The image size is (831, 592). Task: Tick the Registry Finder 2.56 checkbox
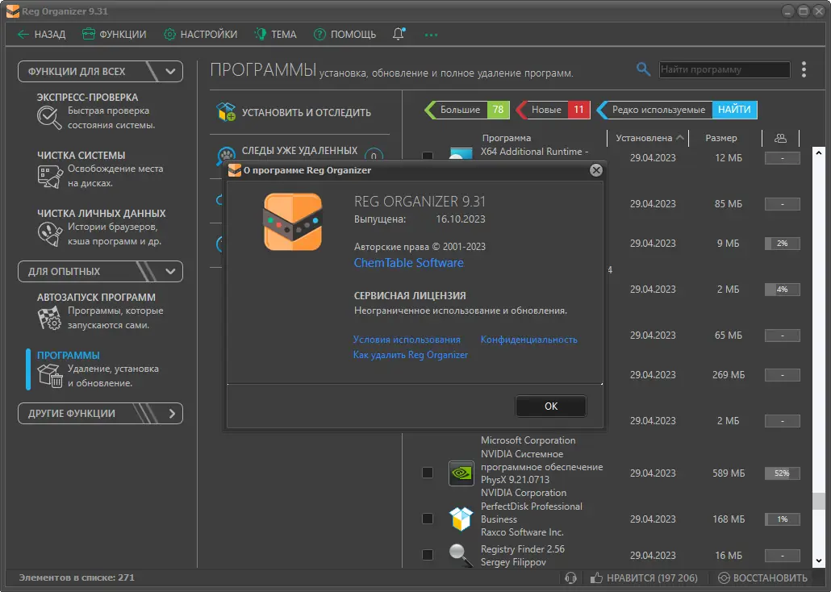click(x=427, y=555)
